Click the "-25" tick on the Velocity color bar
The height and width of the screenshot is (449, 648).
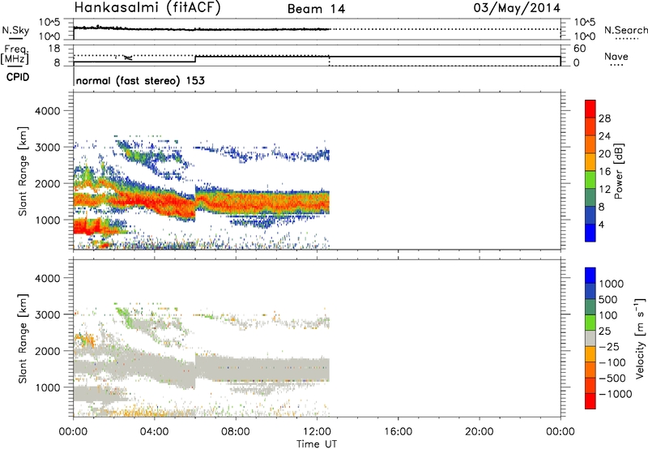pos(609,346)
